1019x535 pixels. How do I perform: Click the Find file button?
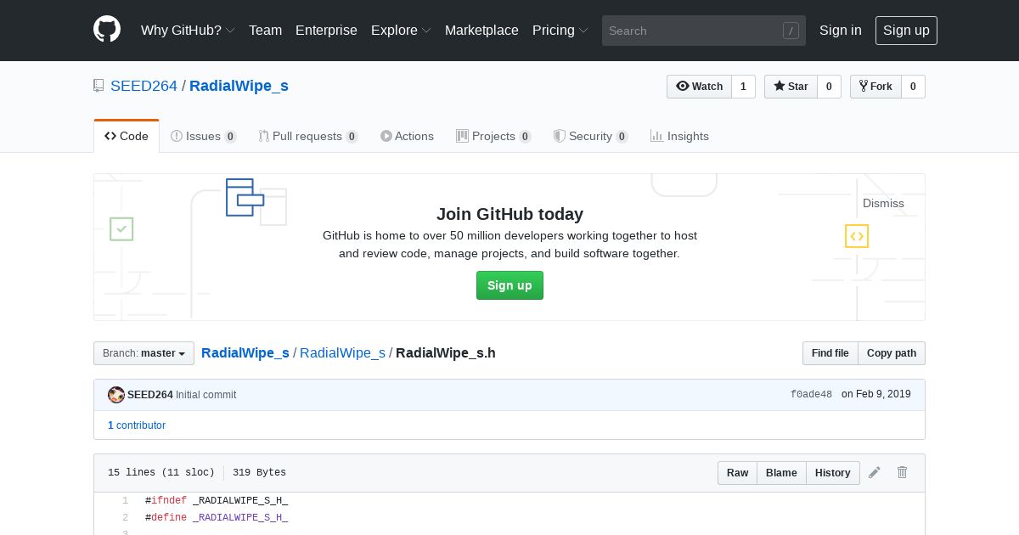[830, 353]
